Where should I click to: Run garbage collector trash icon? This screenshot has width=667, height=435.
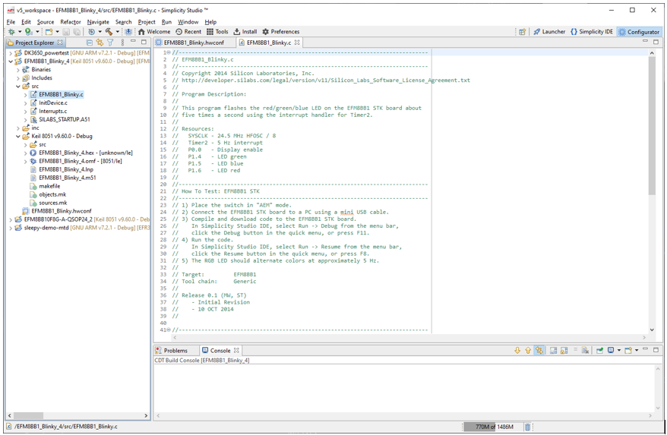[x=527, y=427]
